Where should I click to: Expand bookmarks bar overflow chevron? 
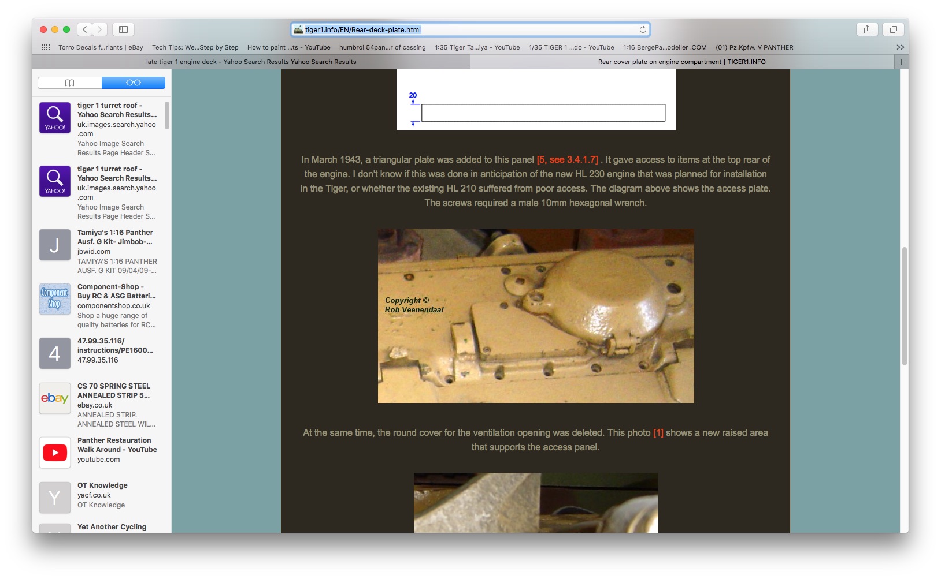pyautogui.click(x=900, y=47)
